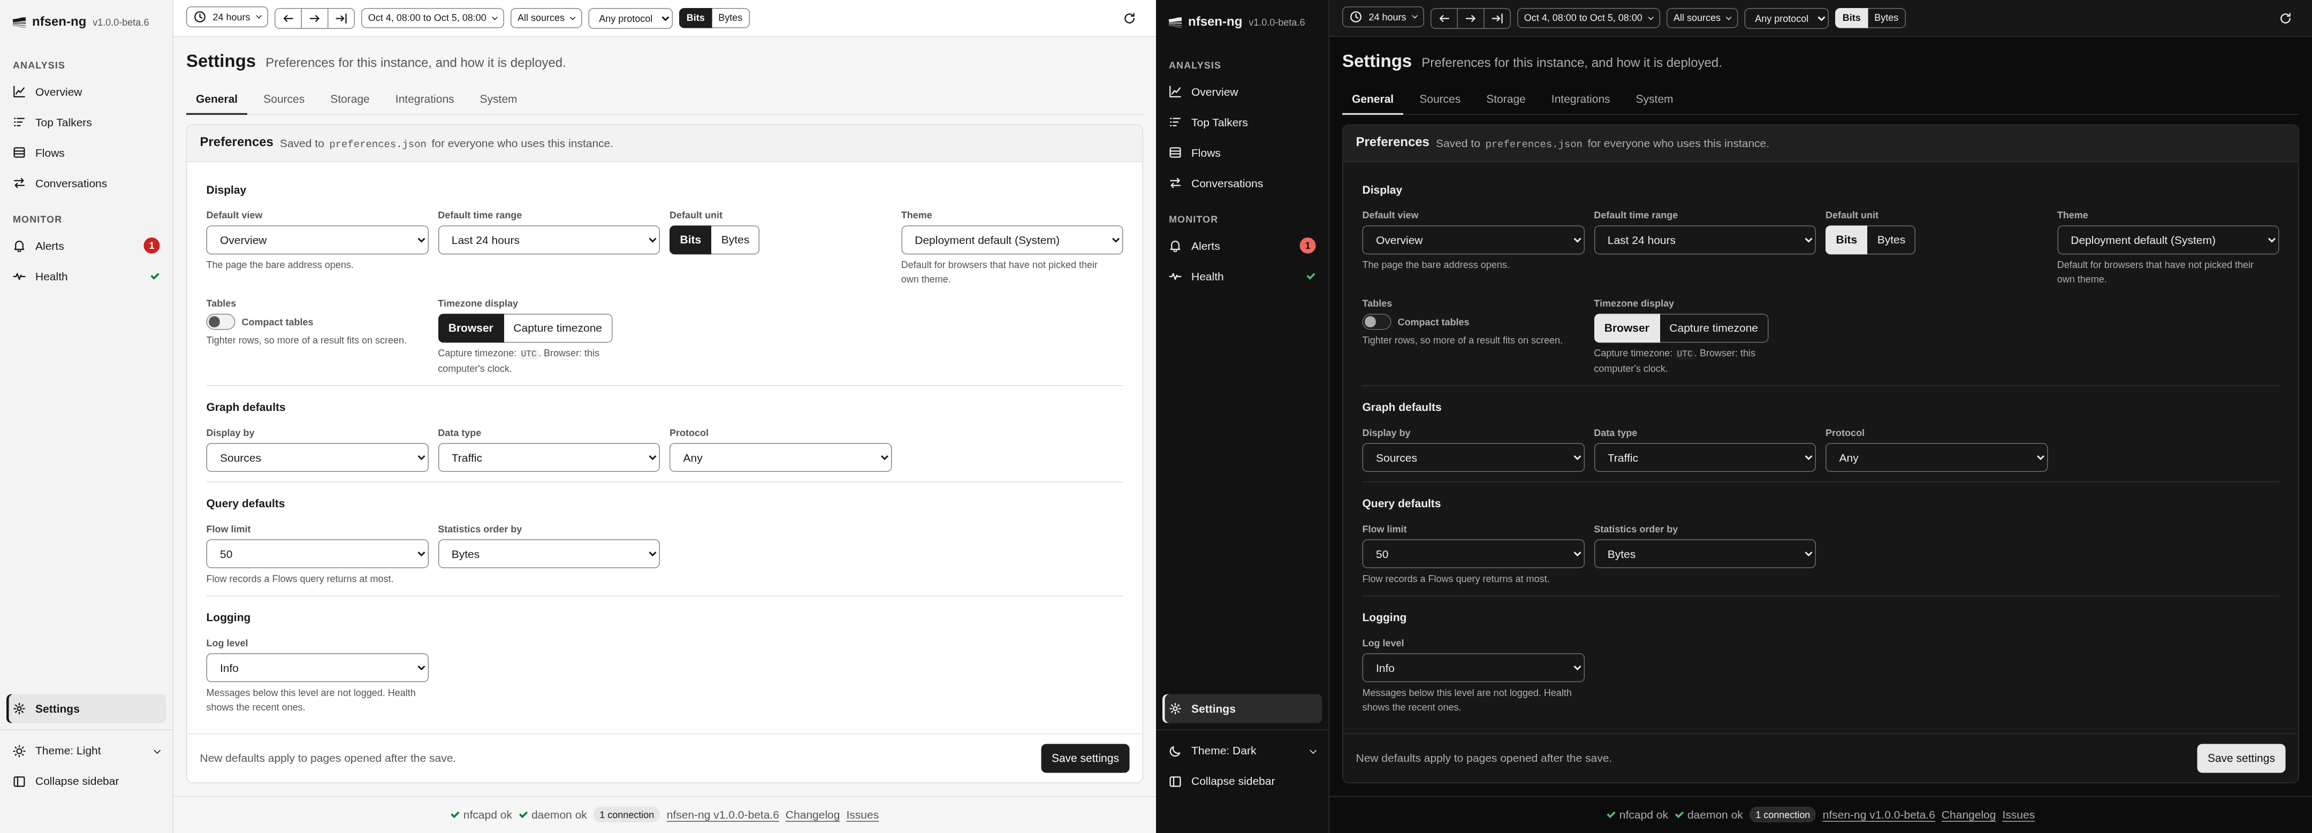The height and width of the screenshot is (833, 2312).
Task: Open Default view dropdown in light panel
Action: pos(317,240)
